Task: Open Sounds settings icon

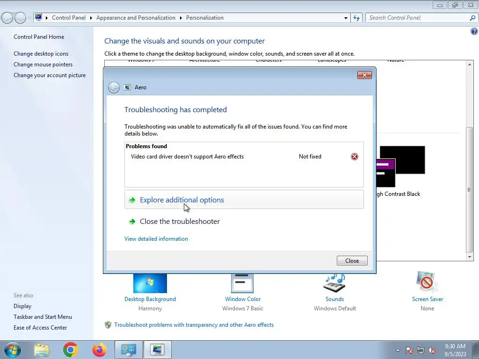Action: click(x=334, y=283)
